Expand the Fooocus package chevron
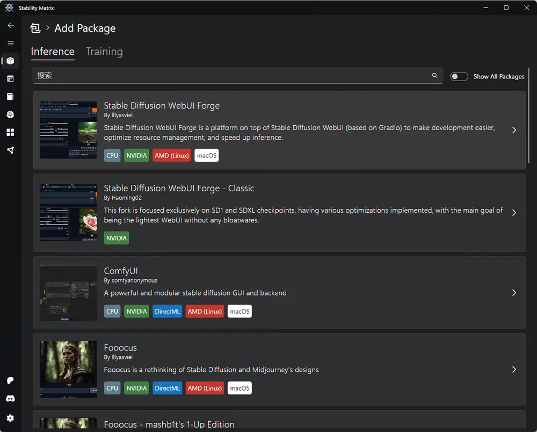Viewport: 537px width, 432px height. pyautogui.click(x=514, y=370)
